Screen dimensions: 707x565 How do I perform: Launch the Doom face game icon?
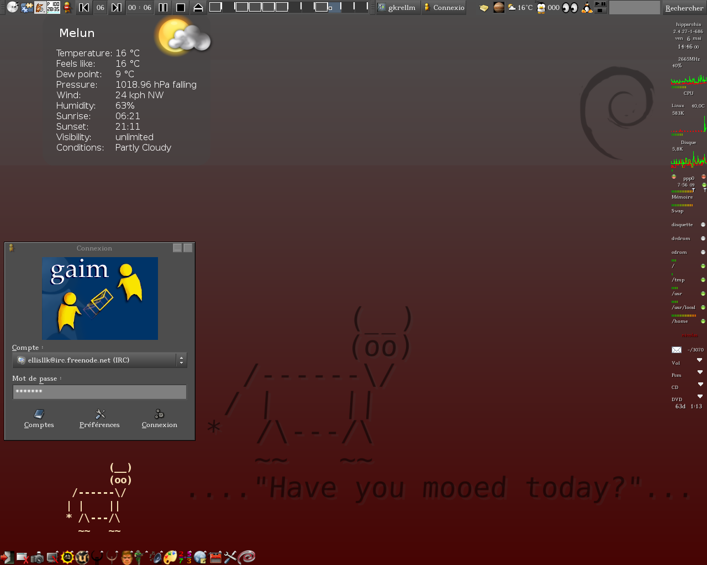click(x=127, y=557)
